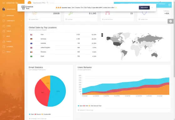Click the Charts bar-graph sidebar icon

pyautogui.click(x=4, y=41)
